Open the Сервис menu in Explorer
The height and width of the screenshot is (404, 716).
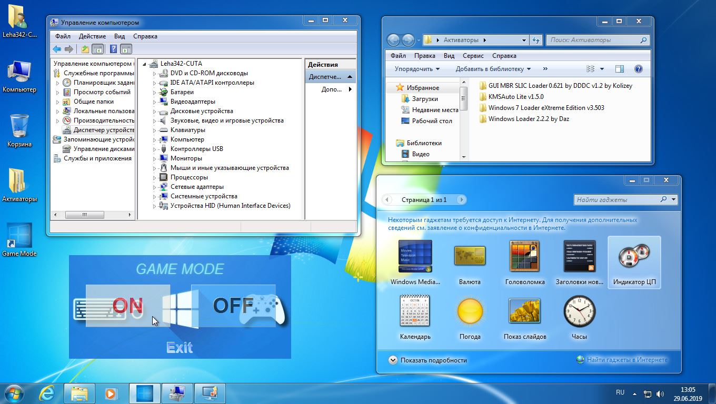click(x=473, y=56)
